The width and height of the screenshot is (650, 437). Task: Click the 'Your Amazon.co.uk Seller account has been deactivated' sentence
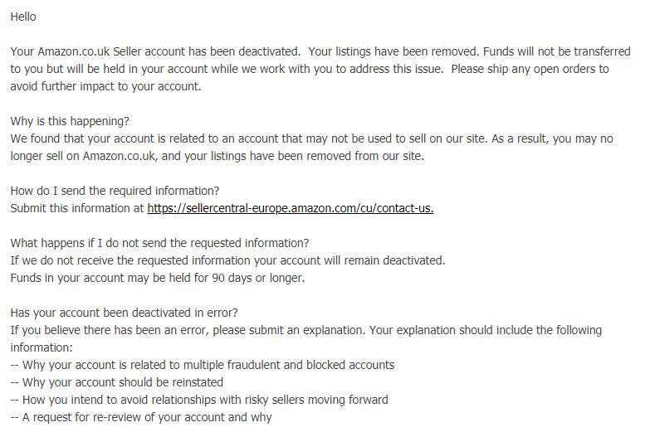coord(155,51)
